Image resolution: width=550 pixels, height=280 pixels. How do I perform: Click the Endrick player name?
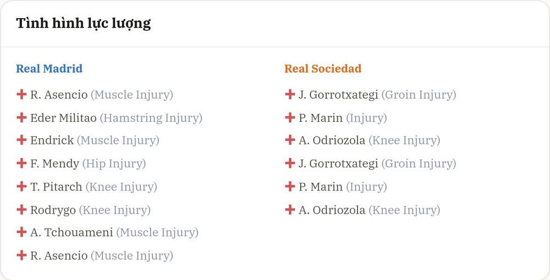(x=52, y=141)
